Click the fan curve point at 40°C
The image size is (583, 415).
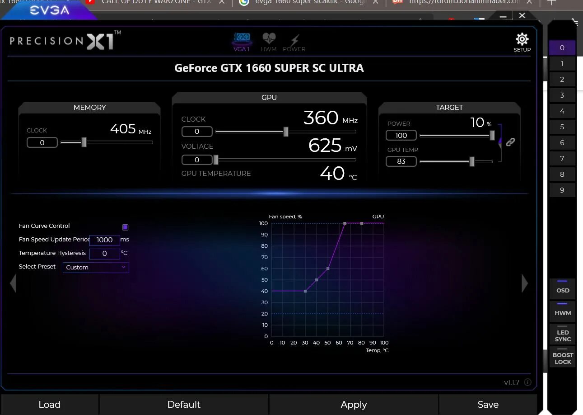(317, 280)
